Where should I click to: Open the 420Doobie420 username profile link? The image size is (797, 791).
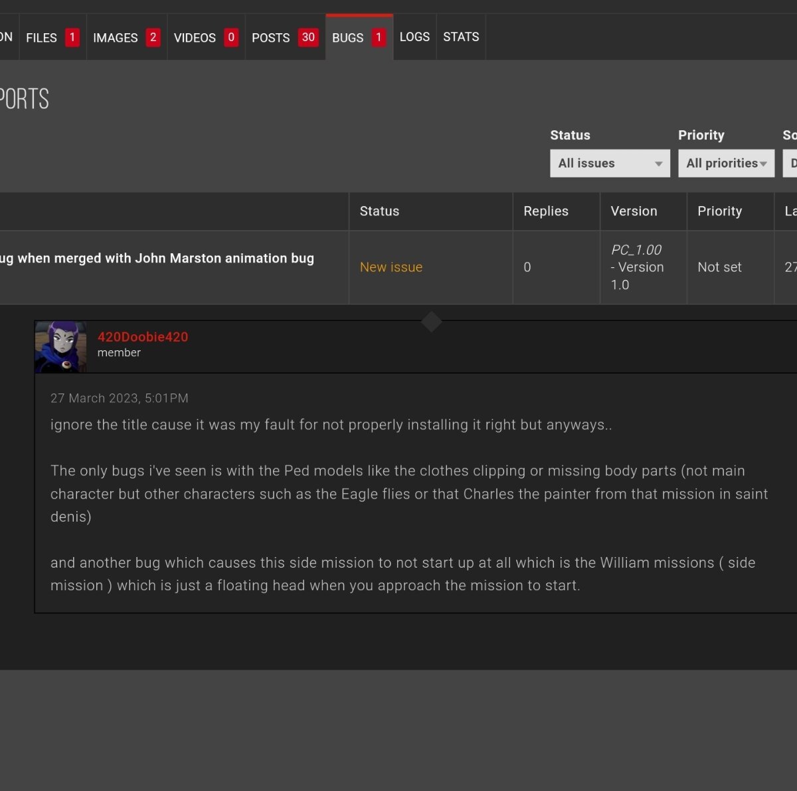click(x=143, y=337)
